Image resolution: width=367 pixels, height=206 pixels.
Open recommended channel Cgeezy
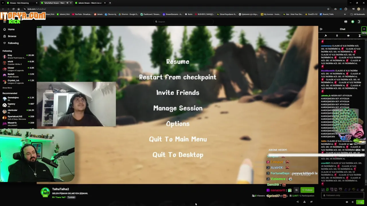[x=18, y=105]
